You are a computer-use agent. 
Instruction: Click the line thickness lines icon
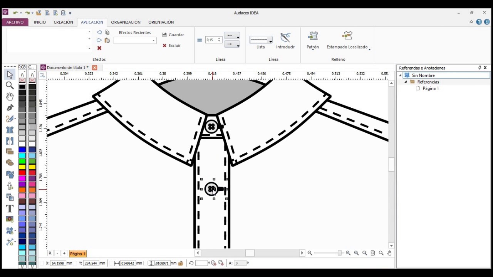click(x=200, y=40)
